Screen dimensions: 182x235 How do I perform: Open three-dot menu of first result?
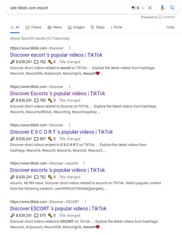[x=69, y=48]
